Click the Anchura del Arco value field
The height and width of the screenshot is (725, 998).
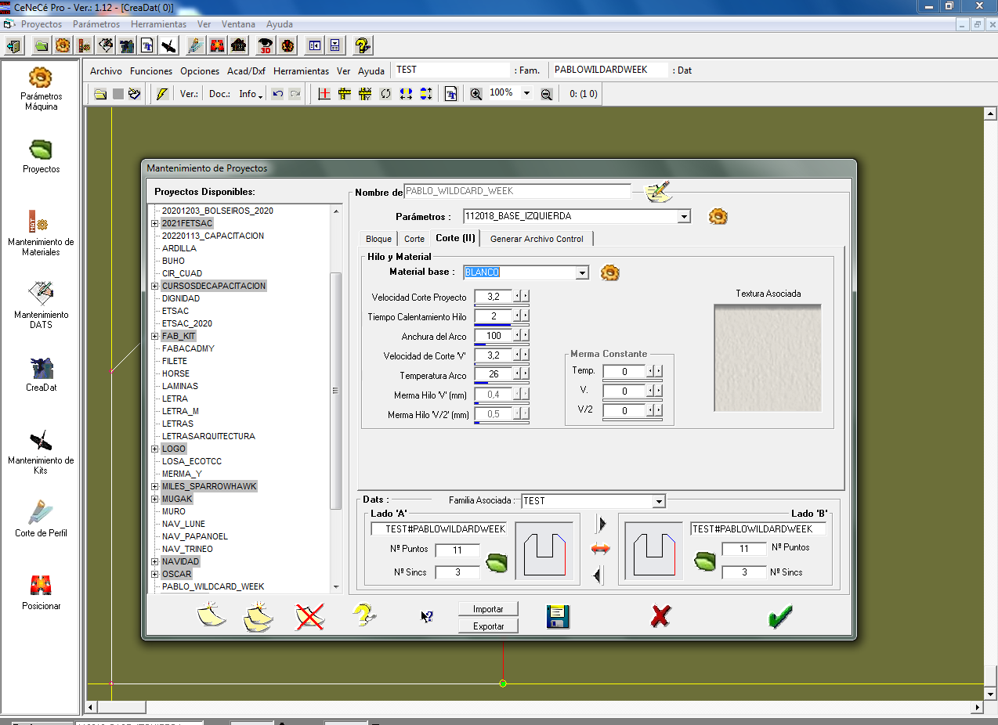[494, 336]
